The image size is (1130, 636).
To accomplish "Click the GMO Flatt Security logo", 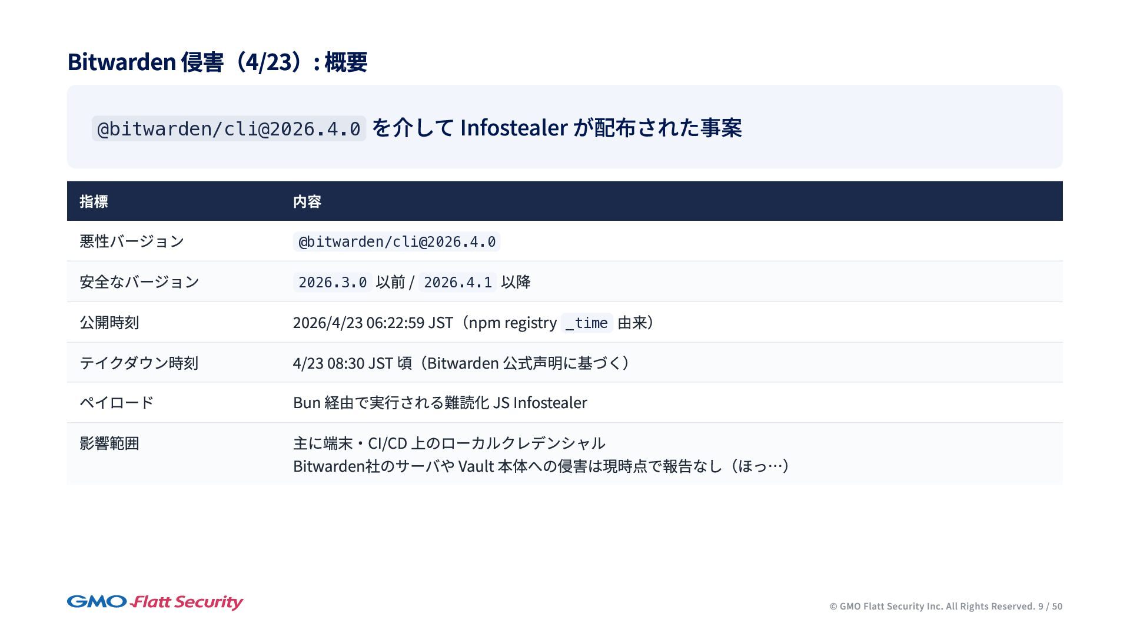I will pyautogui.click(x=155, y=602).
